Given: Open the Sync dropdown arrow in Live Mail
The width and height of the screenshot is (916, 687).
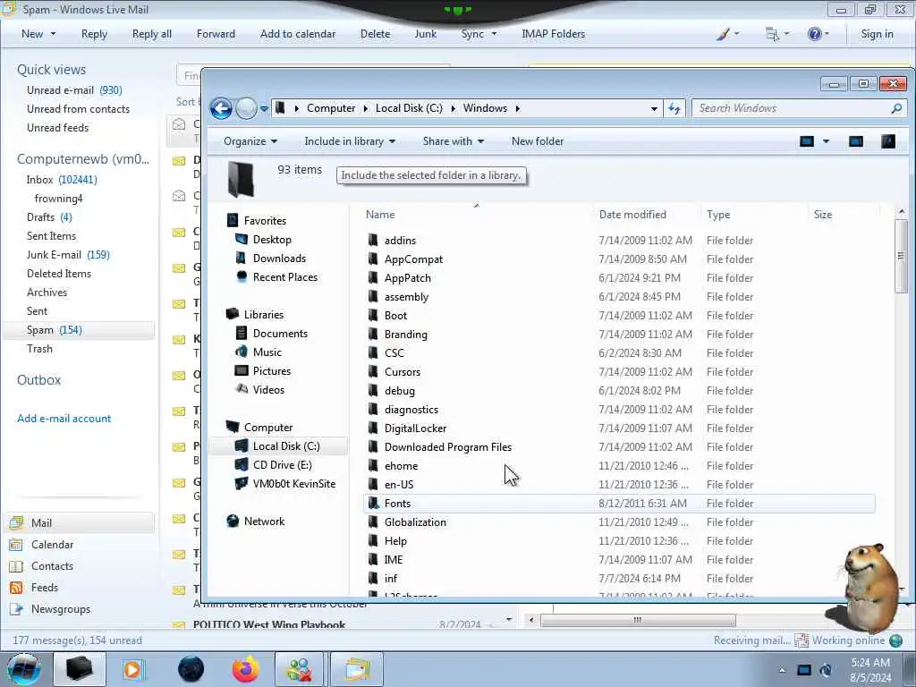Looking at the screenshot, I should click(494, 34).
